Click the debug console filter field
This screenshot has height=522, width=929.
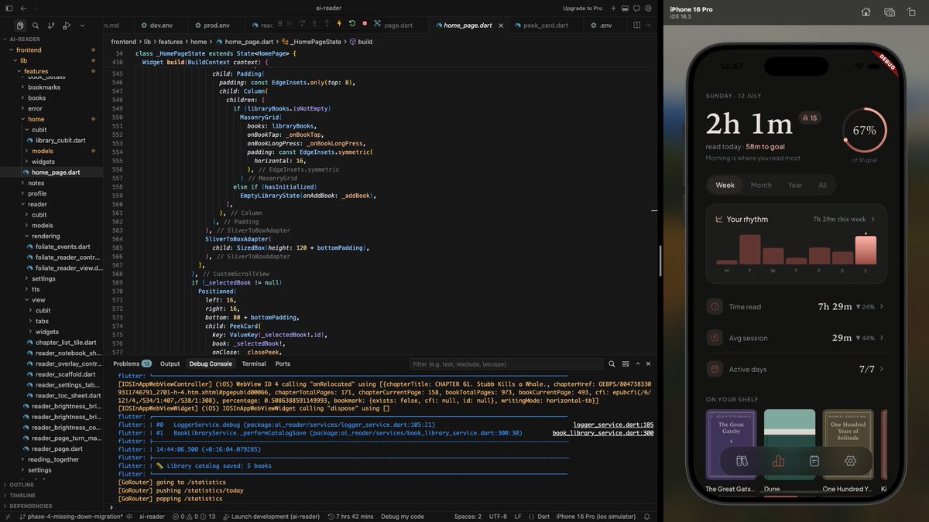point(507,363)
